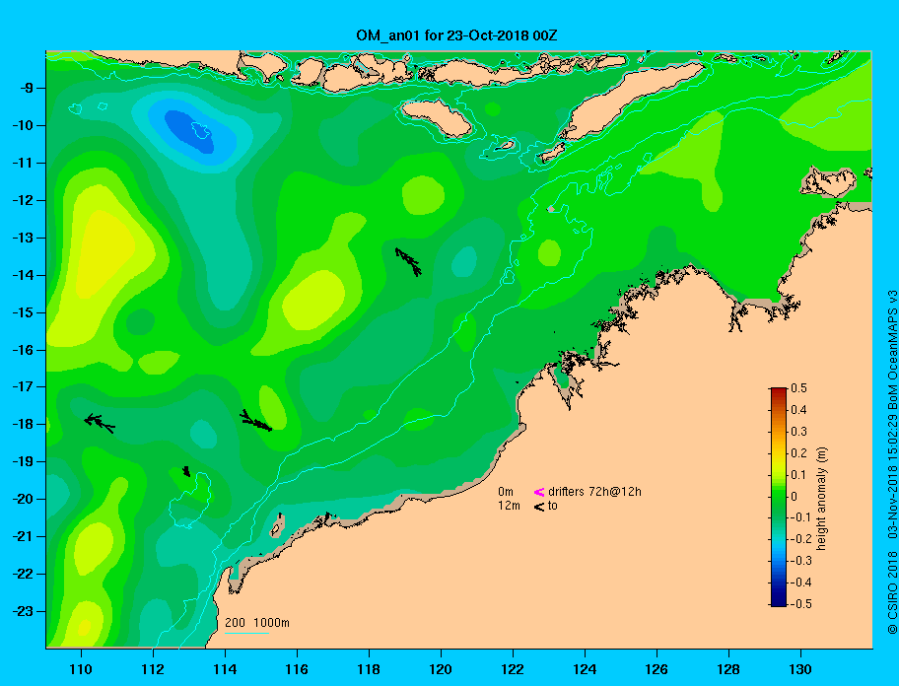899x686 pixels.
Task: Click the magenta drifter arrow legend icon
Action: 539,492
